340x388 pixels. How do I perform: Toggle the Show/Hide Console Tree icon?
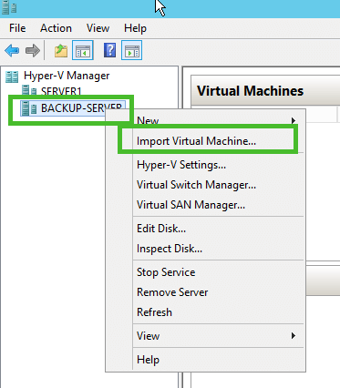83,50
